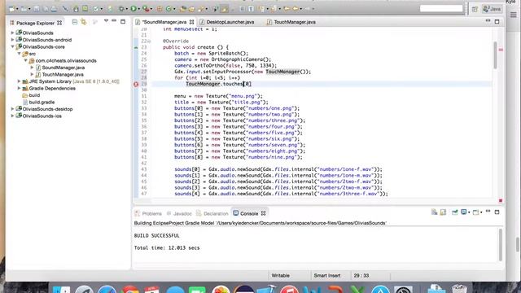Expand the JRE System Library node
This screenshot has width=521, height=293.
tap(19, 81)
